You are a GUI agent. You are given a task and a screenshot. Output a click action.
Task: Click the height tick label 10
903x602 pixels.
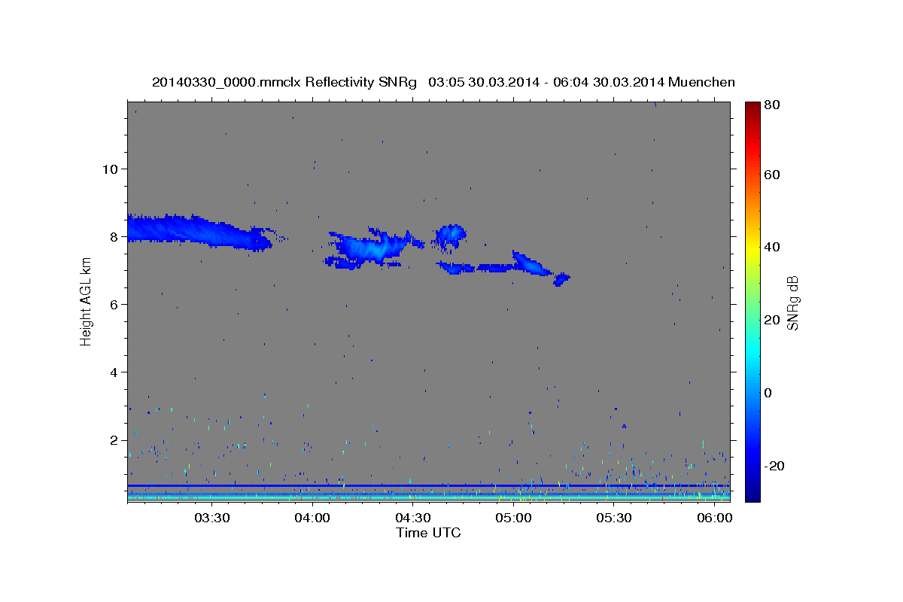pos(110,169)
